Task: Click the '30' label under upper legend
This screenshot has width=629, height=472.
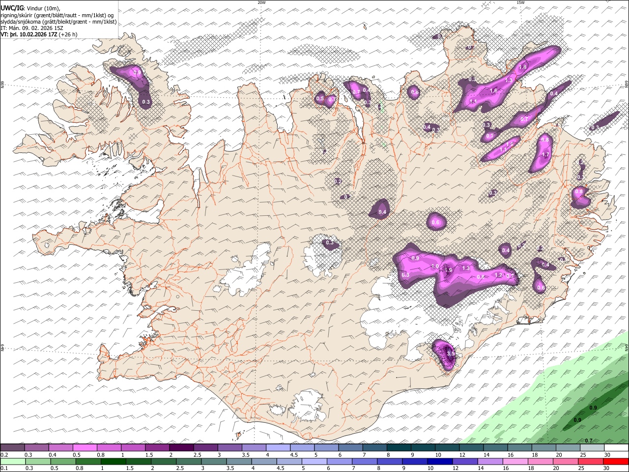Action: click(607, 455)
